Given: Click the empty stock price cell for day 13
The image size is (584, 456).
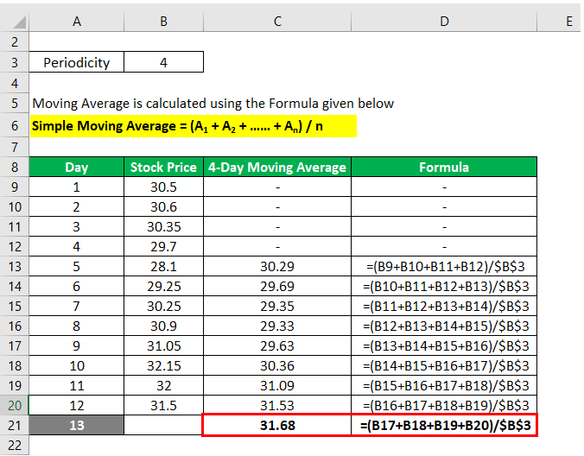Looking at the screenshot, I should (x=163, y=425).
